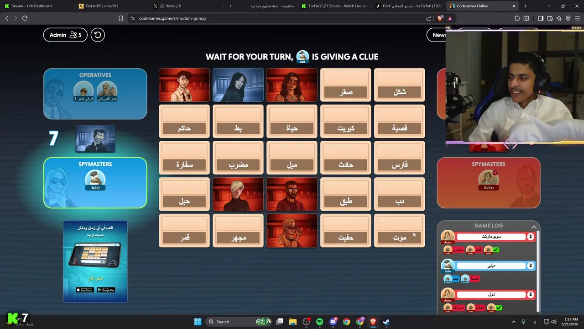Screen dimensions: 584x329
Task: Select the card حادث
Action: 345,158
